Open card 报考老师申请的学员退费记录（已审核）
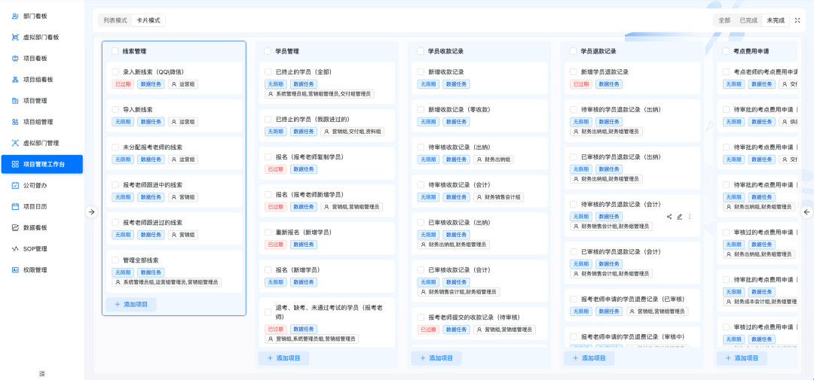The width and height of the screenshot is (814, 380). pos(632,305)
